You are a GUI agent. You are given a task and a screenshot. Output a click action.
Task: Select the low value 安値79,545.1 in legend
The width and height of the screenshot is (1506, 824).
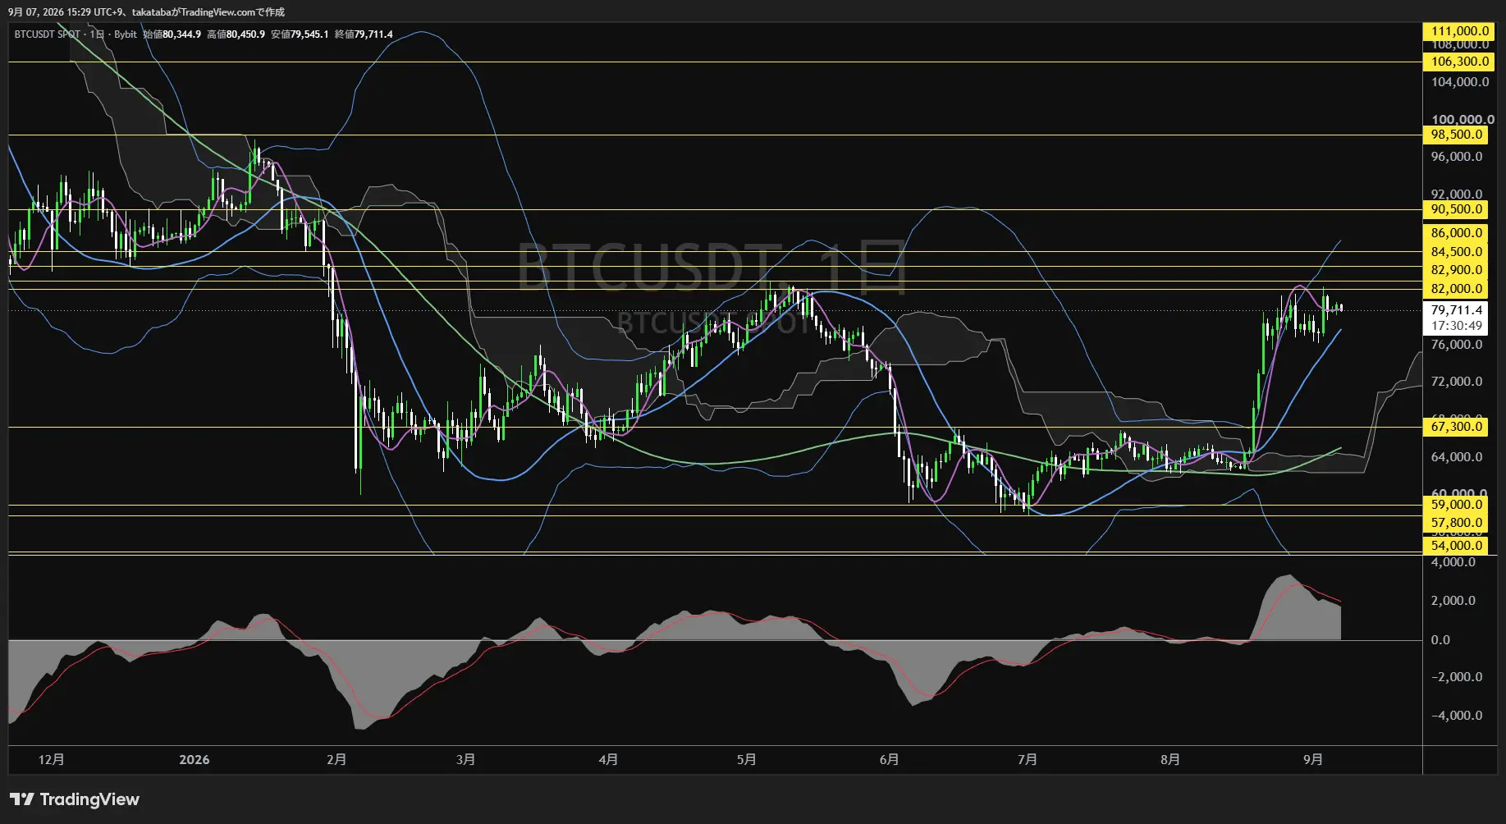(x=300, y=34)
